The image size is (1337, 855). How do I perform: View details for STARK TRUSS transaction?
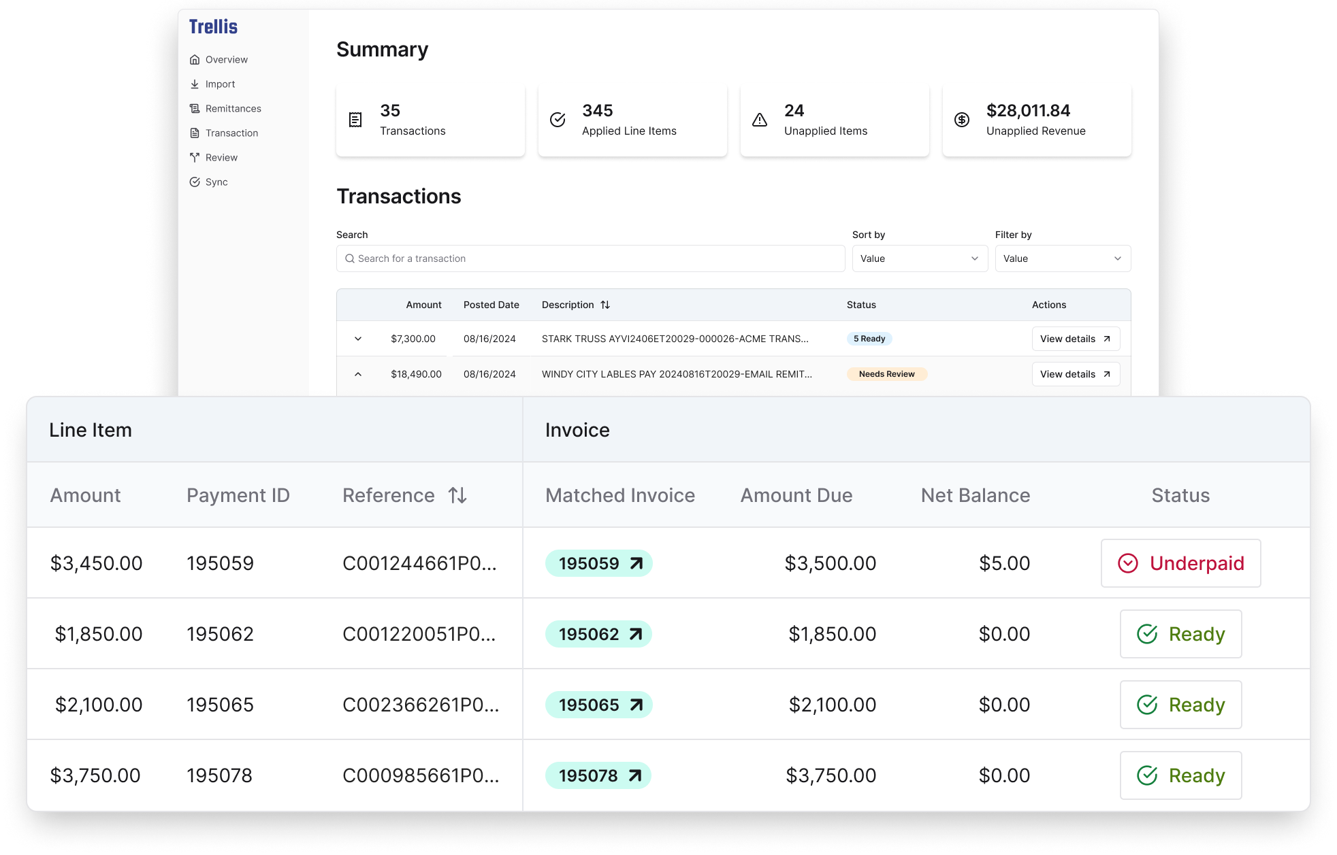click(1076, 339)
